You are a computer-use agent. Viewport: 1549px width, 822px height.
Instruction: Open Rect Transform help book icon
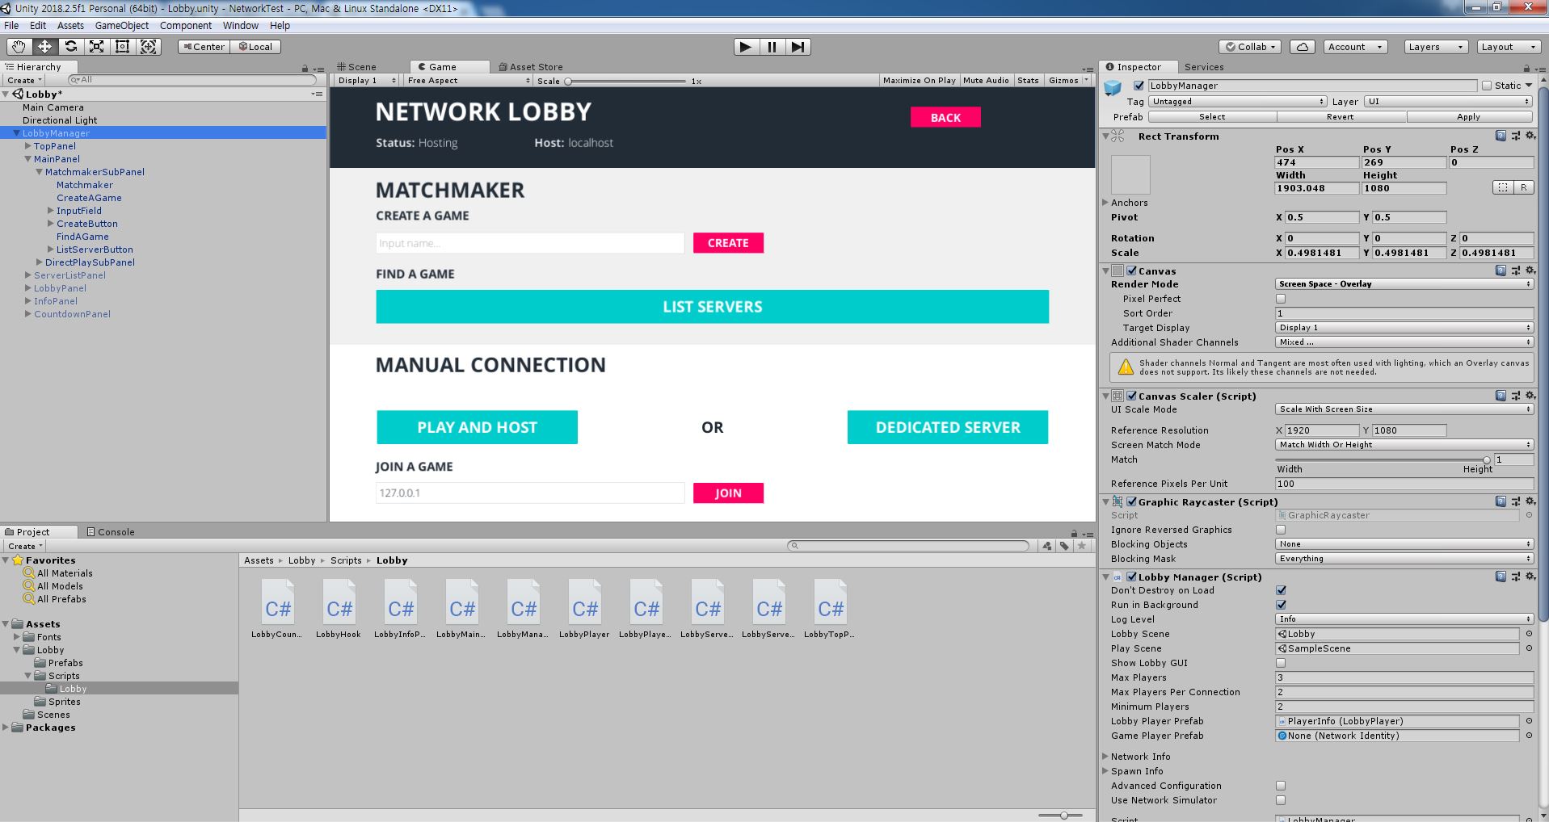click(x=1501, y=136)
